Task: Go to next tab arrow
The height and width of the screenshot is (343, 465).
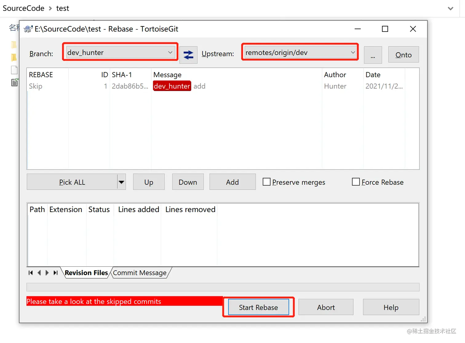Action: pyautogui.click(x=47, y=273)
